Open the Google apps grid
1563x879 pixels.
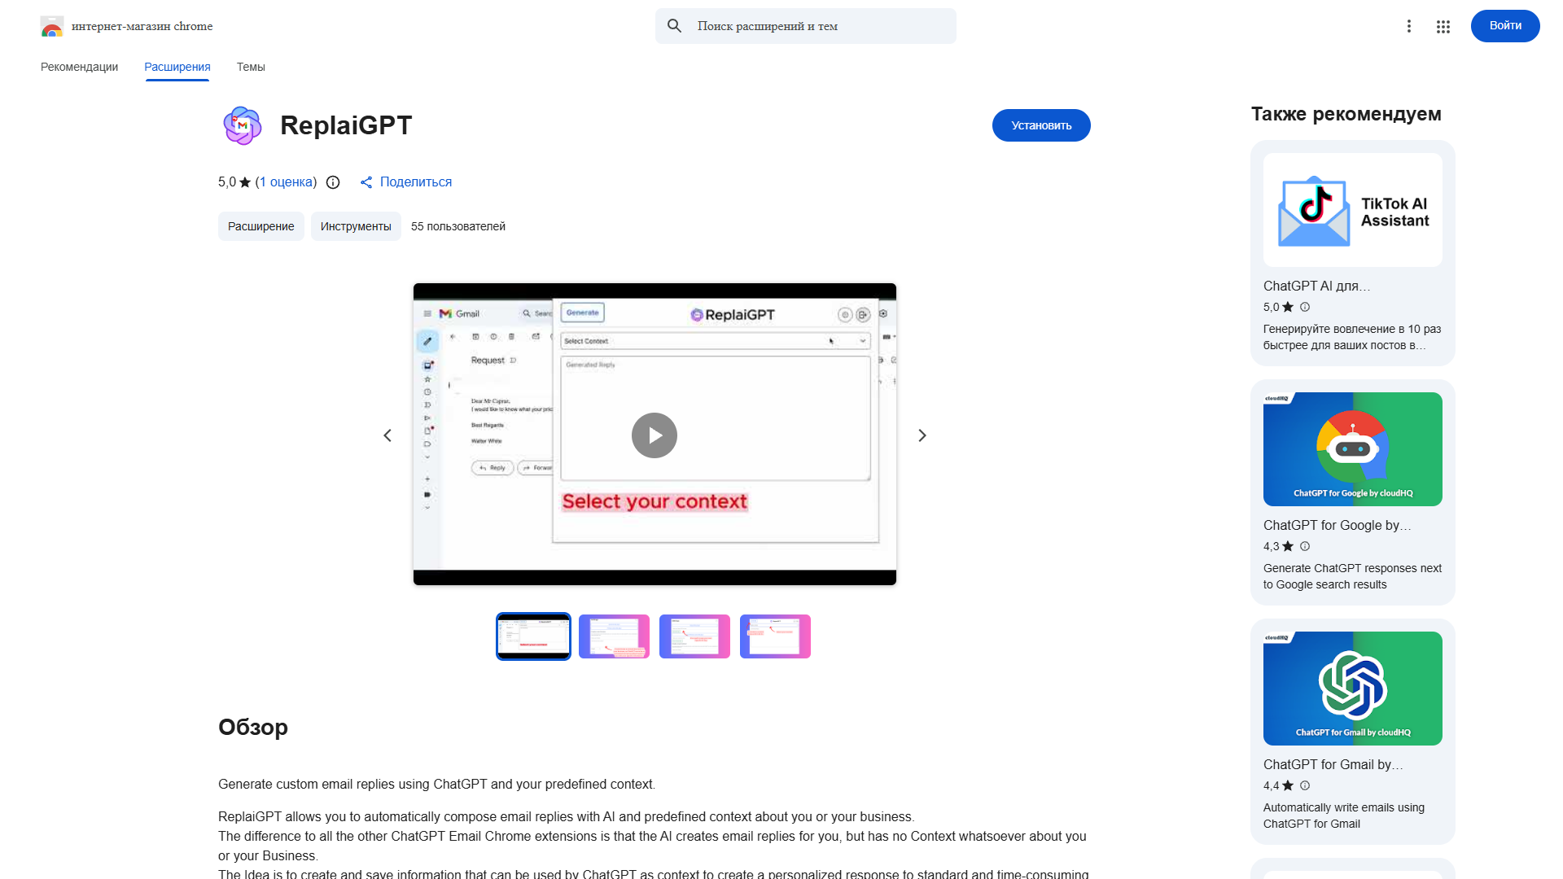pyautogui.click(x=1443, y=27)
